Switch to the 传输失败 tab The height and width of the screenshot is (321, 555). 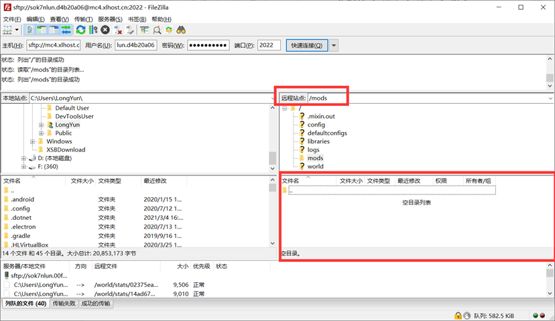pos(64,304)
